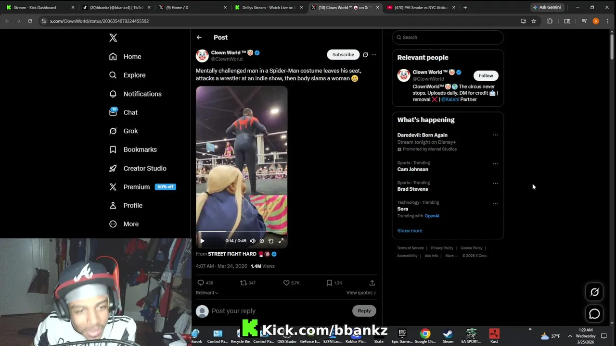This screenshot has width=616, height=346.
Task: Open Terms of Service footer link
Action: pos(411,248)
